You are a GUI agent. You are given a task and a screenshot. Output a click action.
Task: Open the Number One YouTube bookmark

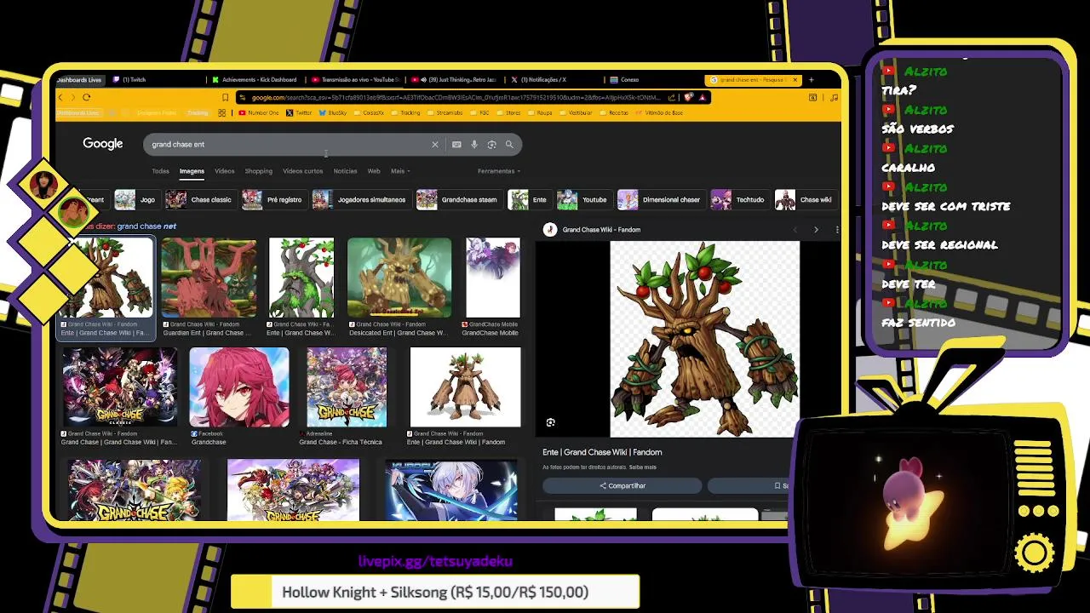(259, 112)
